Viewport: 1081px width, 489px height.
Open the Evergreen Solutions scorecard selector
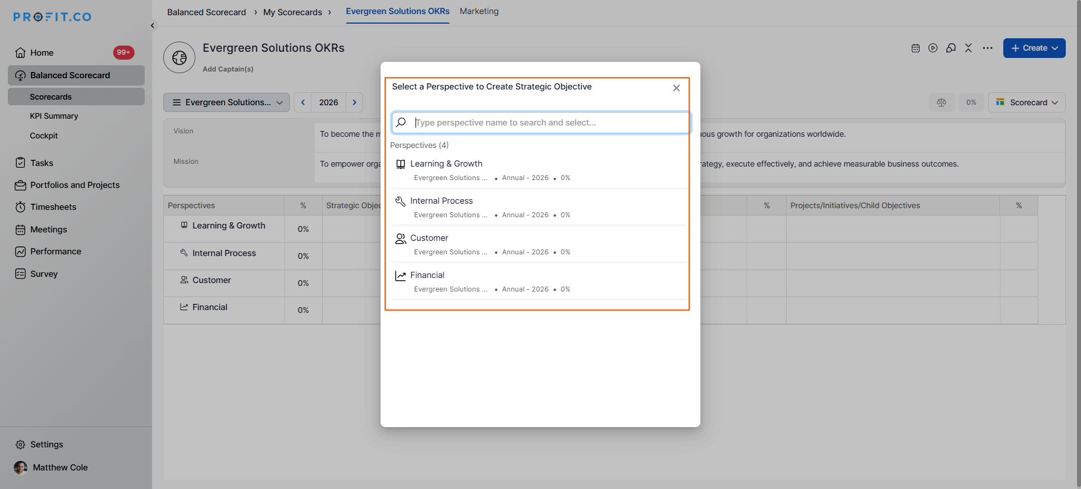coord(227,102)
